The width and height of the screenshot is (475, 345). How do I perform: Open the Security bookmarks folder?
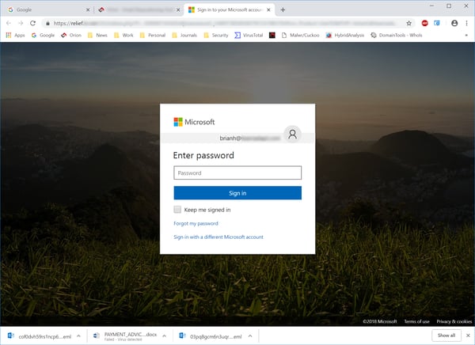(x=215, y=36)
